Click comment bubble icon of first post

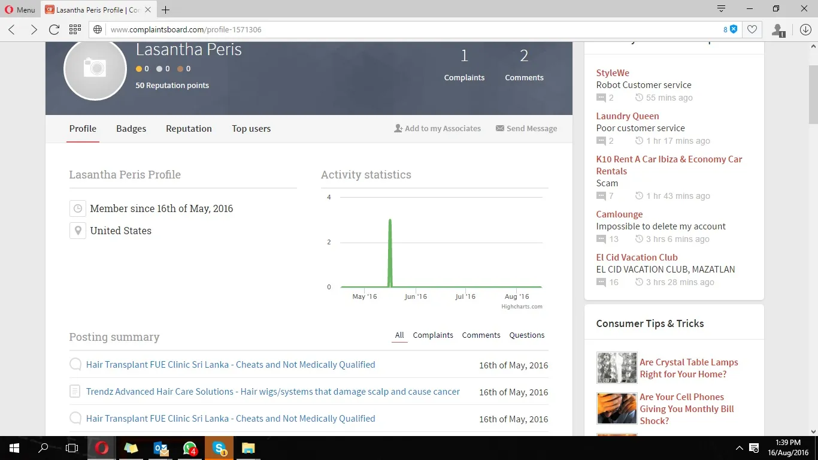[x=75, y=364]
